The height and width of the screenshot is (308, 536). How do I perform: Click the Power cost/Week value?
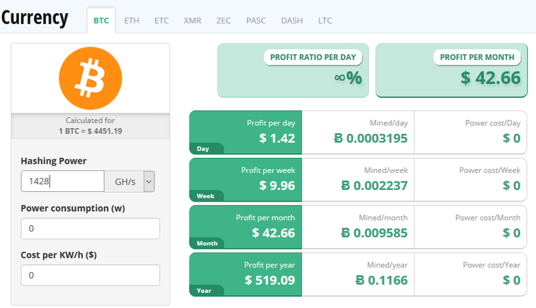coord(511,185)
